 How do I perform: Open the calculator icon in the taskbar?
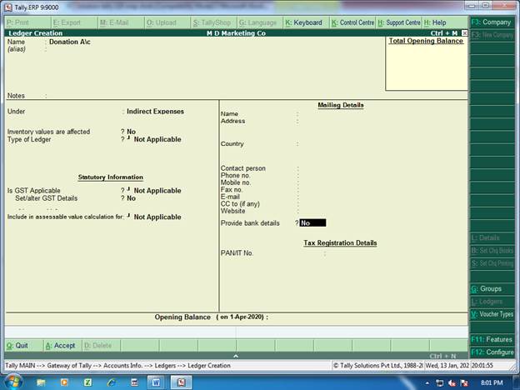pos(133,382)
